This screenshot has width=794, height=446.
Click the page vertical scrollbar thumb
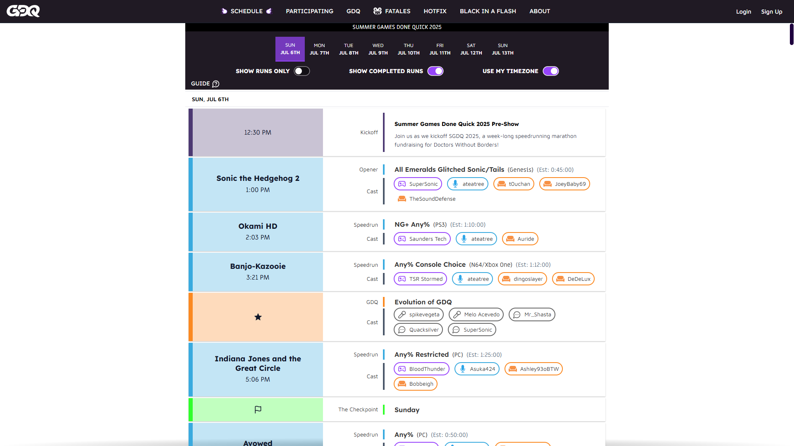(792, 34)
